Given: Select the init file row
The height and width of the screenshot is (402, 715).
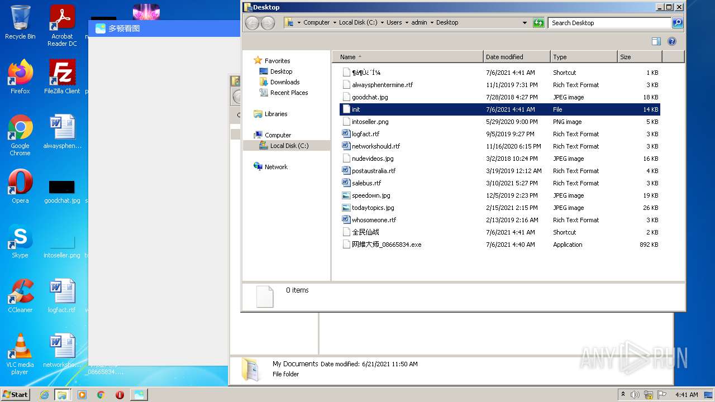Looking at the screenshot, I should tap(499, 109).
